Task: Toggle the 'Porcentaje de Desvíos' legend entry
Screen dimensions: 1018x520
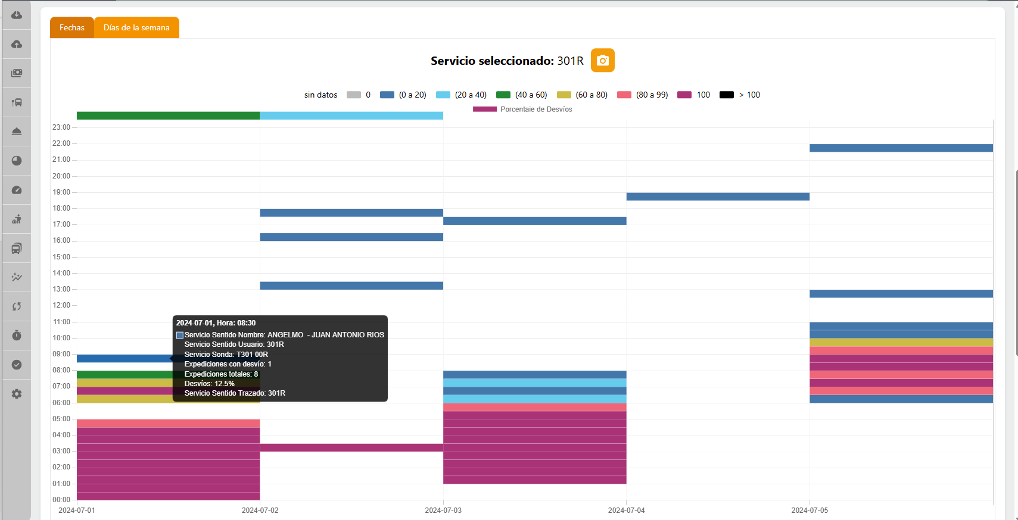Action: pos(522,109)
